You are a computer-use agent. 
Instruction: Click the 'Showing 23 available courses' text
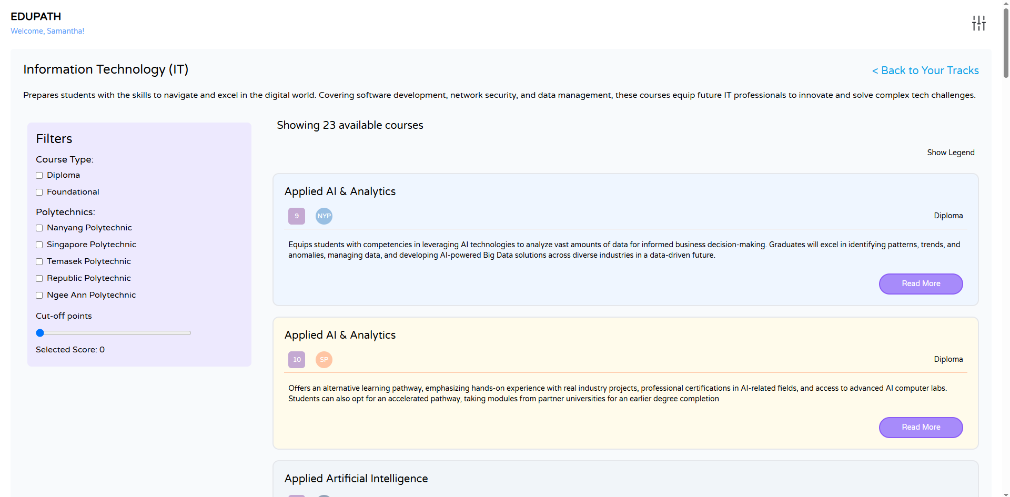(350, 125)
